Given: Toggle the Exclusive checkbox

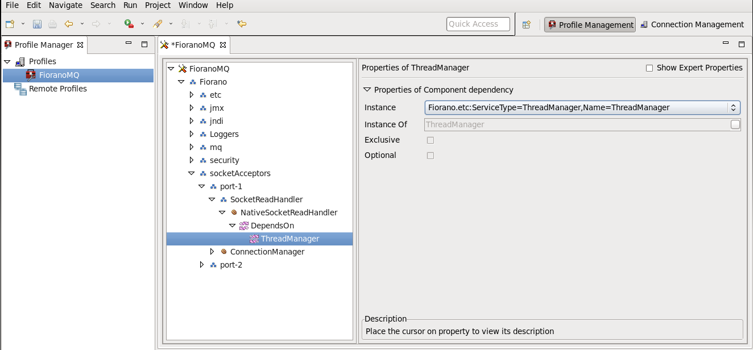Looking at the screenshot, I should 431,140.
